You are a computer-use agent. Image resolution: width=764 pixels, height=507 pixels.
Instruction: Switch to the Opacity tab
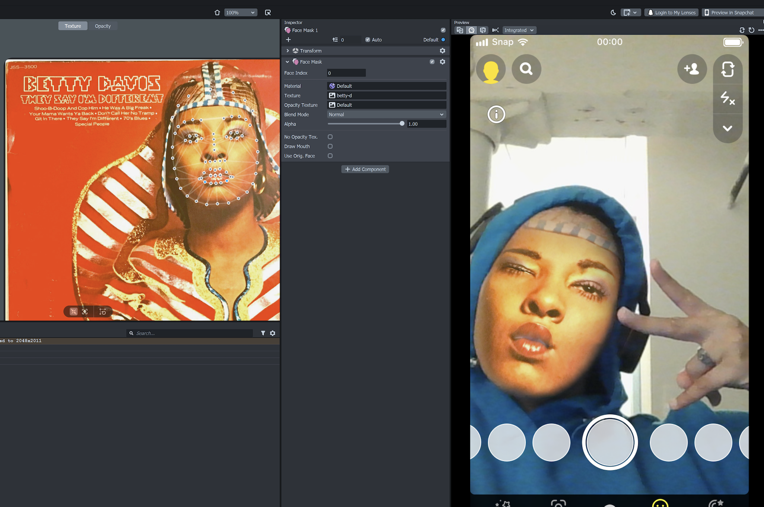tap(102, 26)
